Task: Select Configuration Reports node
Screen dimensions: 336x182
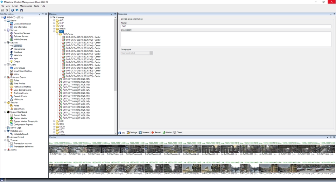Action: click(x=23, y=125)
